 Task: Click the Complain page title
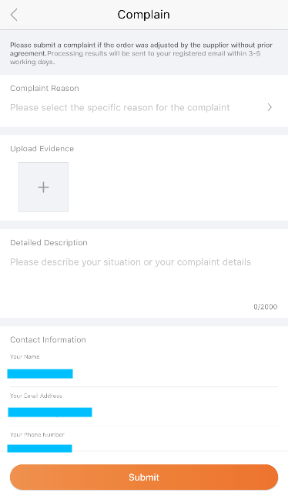tap(144, 15)
